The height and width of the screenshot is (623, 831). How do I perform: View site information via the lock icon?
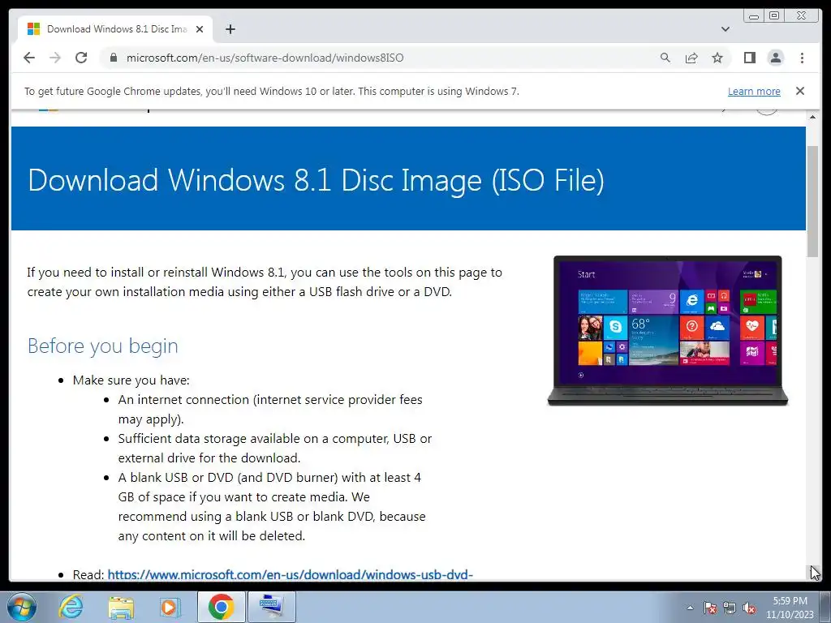point(113,58)
